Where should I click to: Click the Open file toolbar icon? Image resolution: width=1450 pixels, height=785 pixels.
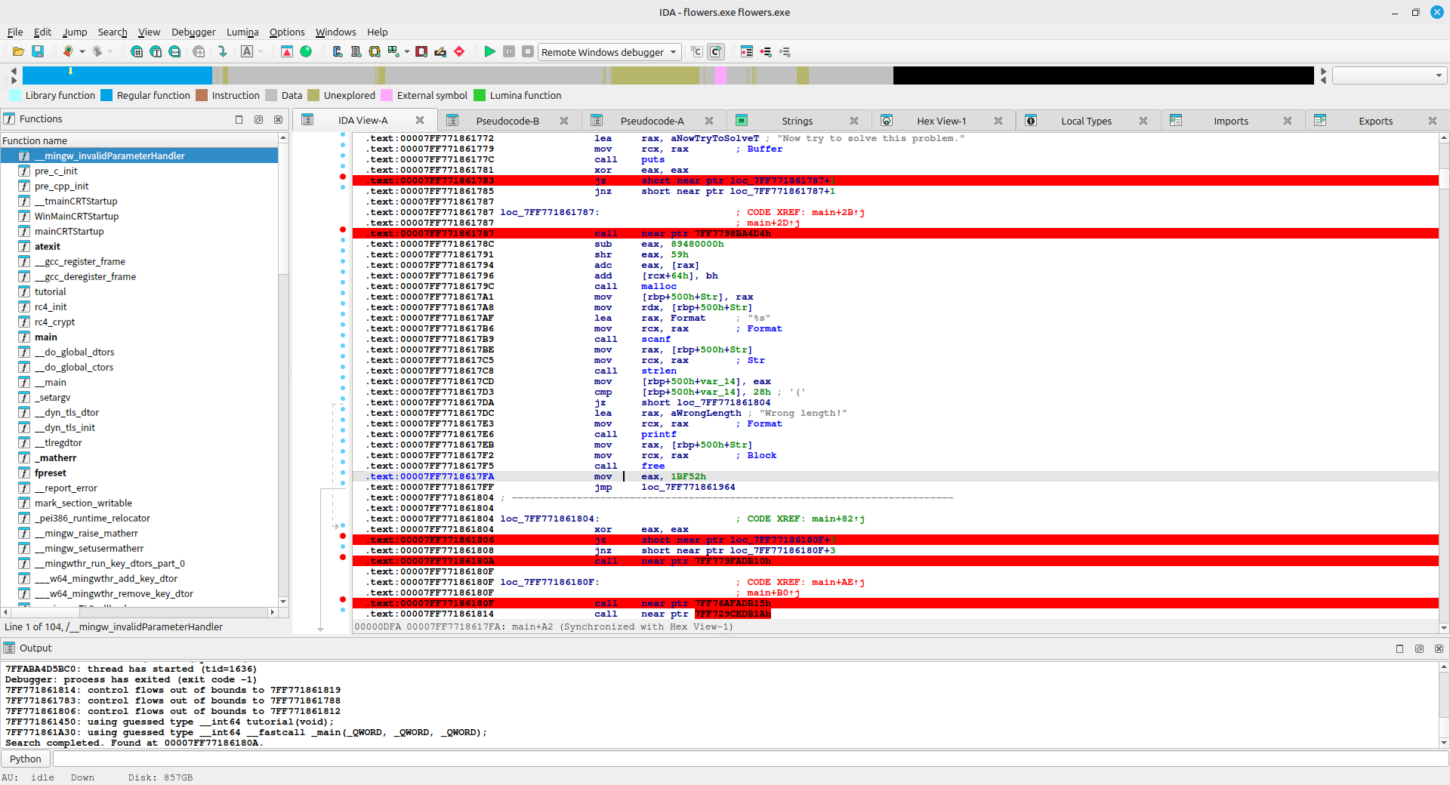coord(18,51)
